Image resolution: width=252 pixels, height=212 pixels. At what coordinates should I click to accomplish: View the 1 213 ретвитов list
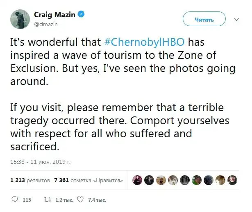point(30,180)
